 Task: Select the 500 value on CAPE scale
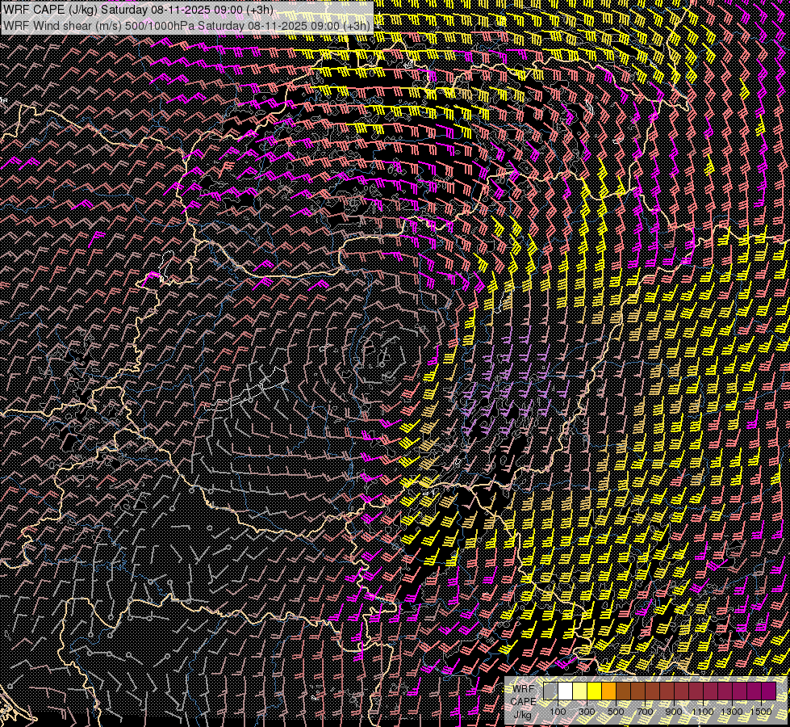[x=616, y=711]
